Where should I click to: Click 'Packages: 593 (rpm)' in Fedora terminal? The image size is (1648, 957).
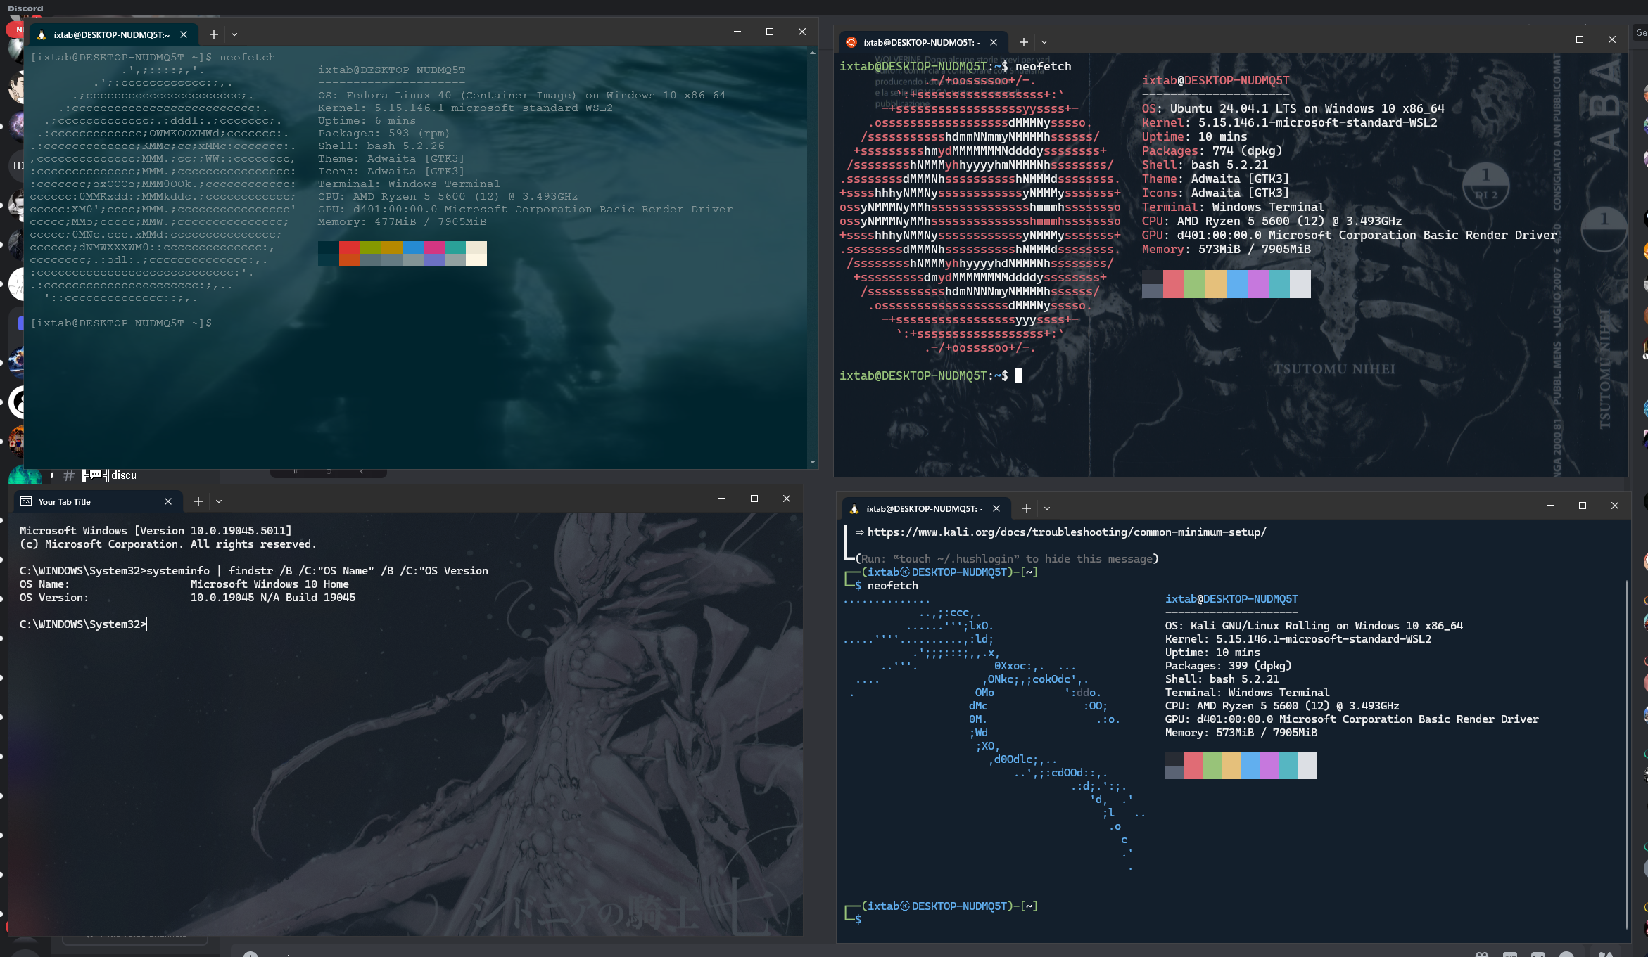pyautogui.click(x=384, y=133)
